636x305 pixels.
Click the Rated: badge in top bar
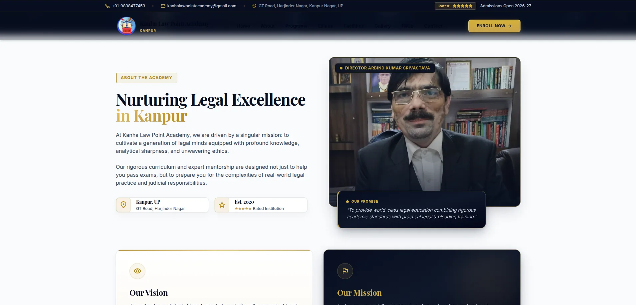455,6
